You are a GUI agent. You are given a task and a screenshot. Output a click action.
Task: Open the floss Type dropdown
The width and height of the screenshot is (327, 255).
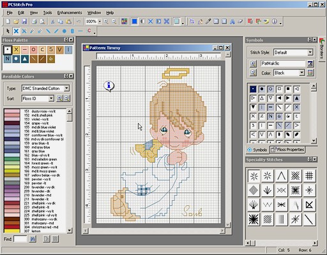[66, 88]
